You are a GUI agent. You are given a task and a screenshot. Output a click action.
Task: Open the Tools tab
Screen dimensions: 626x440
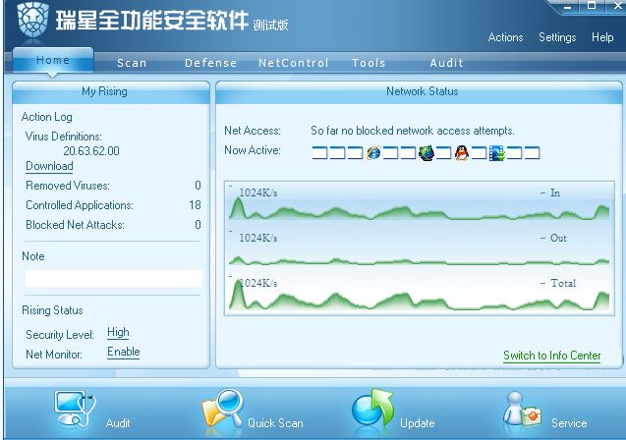(369, 63)
